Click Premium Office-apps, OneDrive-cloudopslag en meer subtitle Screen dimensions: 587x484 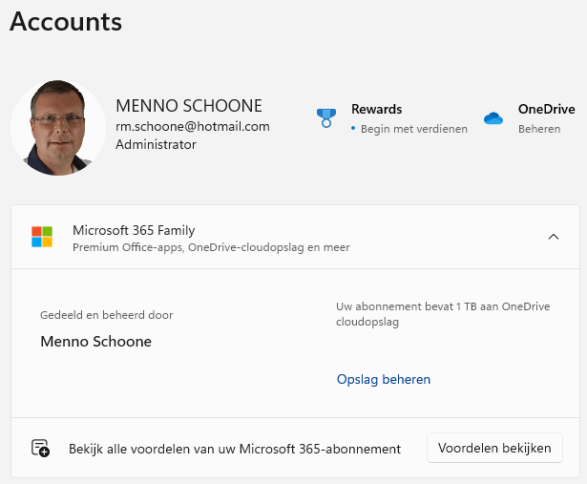click(211, 247)
